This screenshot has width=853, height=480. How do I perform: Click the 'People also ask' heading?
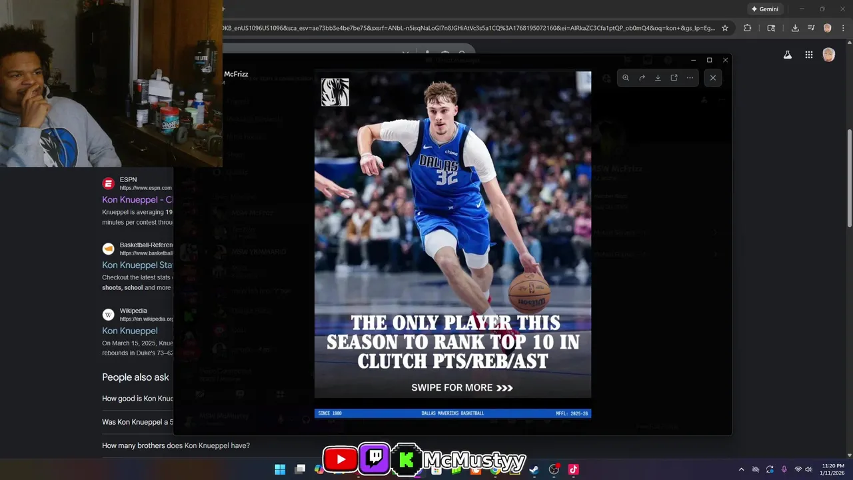coord(135,377)
